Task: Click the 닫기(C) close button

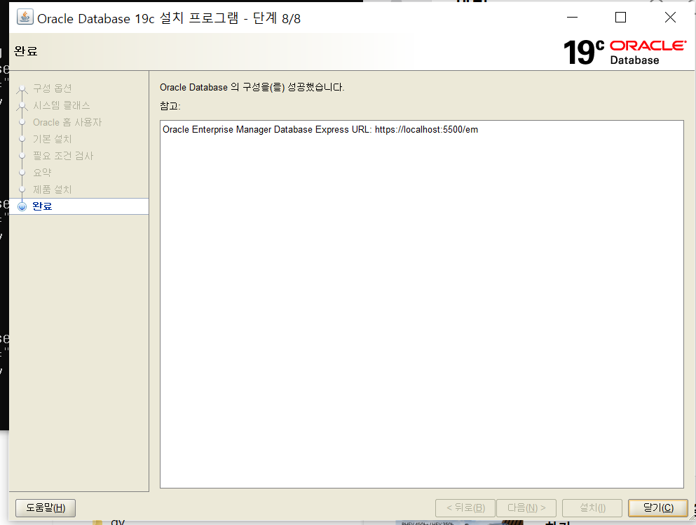Action: coord(658,507)
